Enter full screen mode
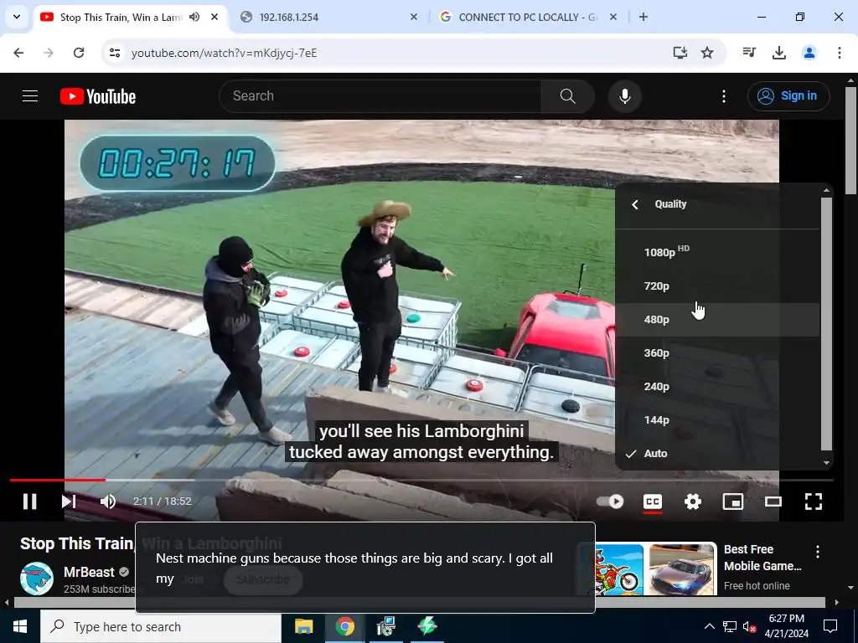Image resolution: width=858 pixels, height=643 pixels. [x=814, y=502]
